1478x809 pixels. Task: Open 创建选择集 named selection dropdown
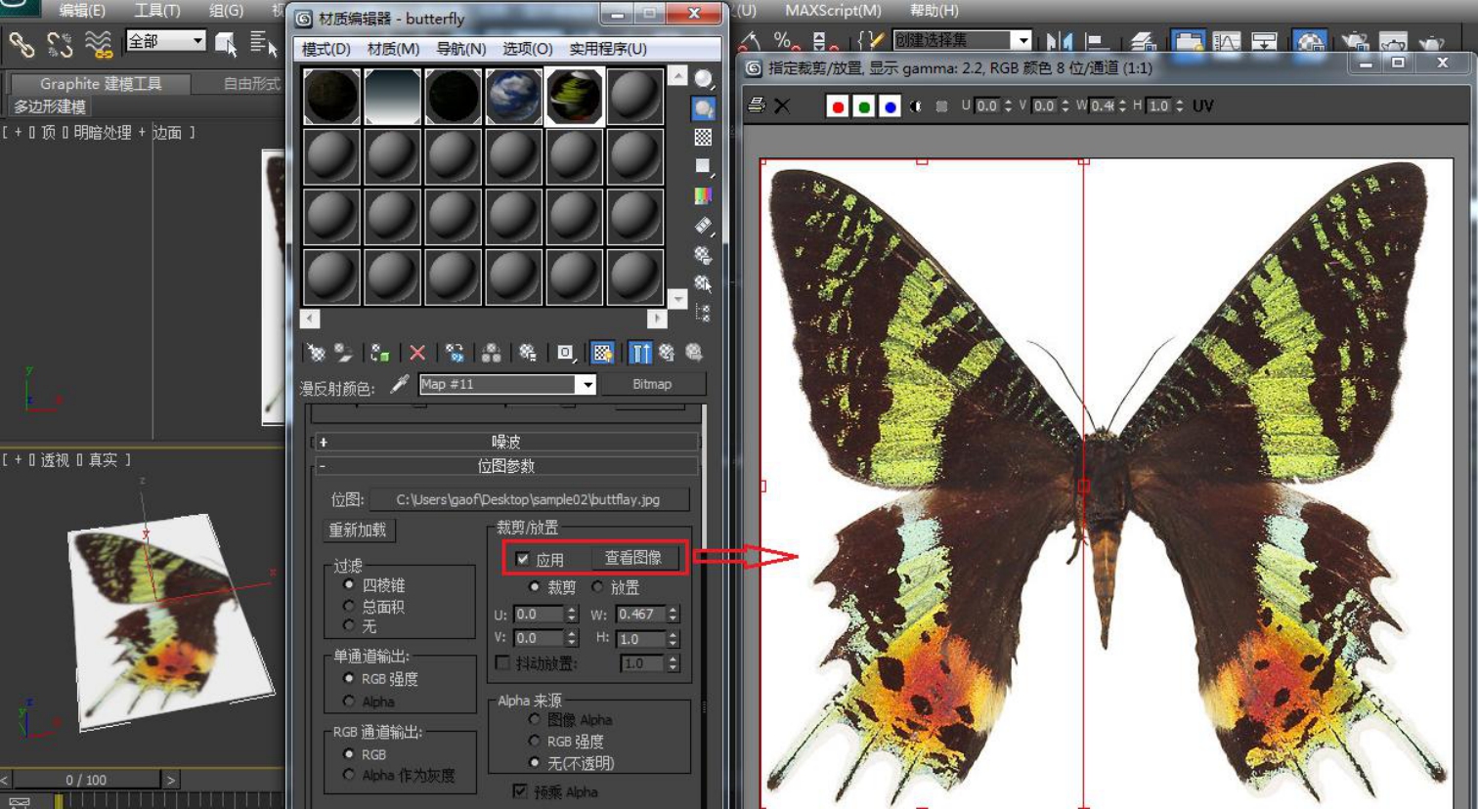coord(1022,41)
